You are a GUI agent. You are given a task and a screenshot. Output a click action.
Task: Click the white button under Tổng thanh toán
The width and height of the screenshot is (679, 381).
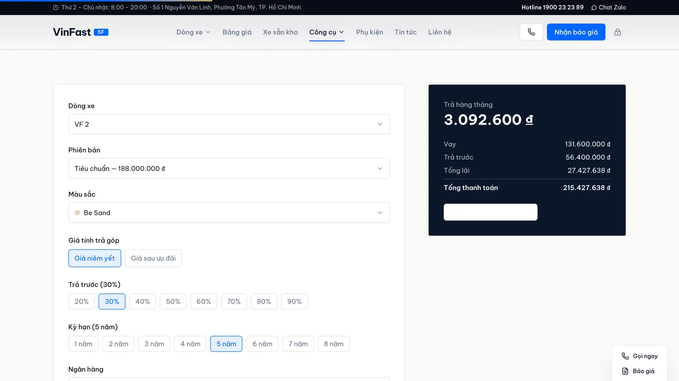click(x=491, y=212)
